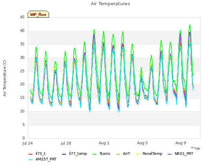This screenshot has width=221, height=166.
Task: Click the Time x-axis title
Action: pos(195,148)
